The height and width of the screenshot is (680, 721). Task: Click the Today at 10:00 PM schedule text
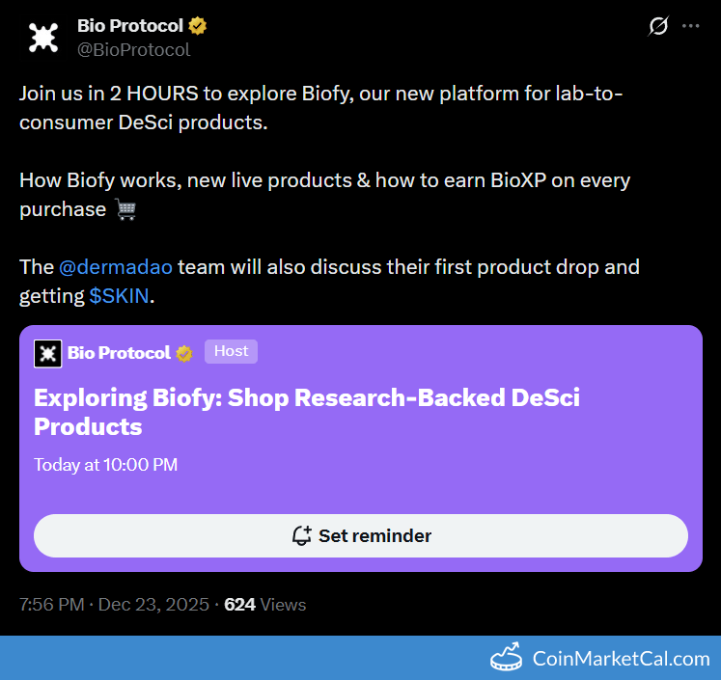(x=105, y=465)
